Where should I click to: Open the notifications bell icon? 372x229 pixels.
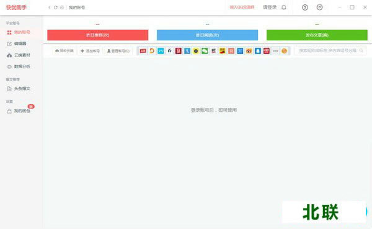[284, 7]
